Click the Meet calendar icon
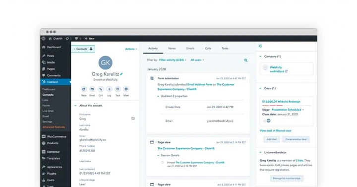This screenshot has width=357, height=187. [126, 89]
